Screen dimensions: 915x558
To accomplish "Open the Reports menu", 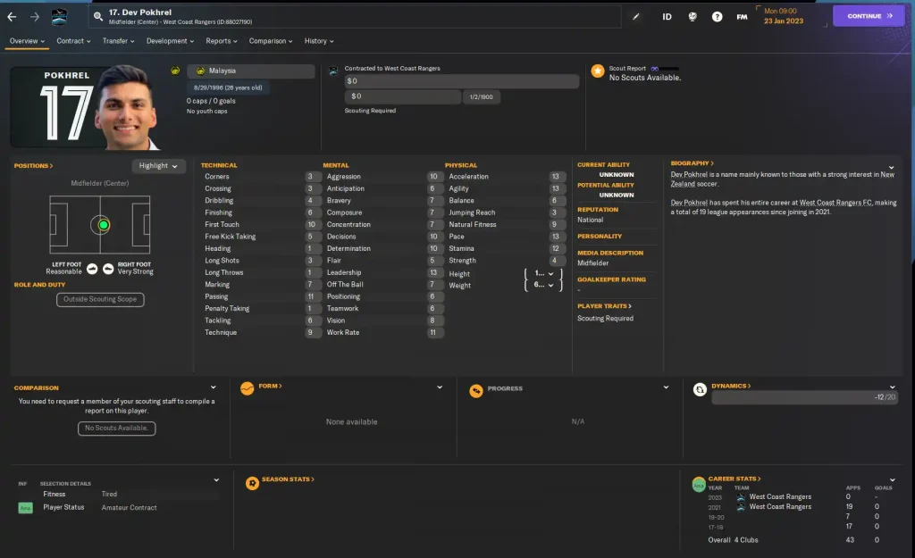I will (x=222, y=41).
